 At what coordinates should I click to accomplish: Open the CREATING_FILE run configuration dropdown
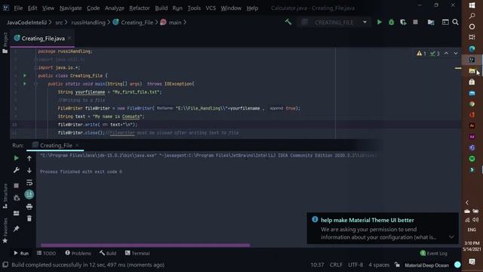pyautogui.click(x=365, y=22)
